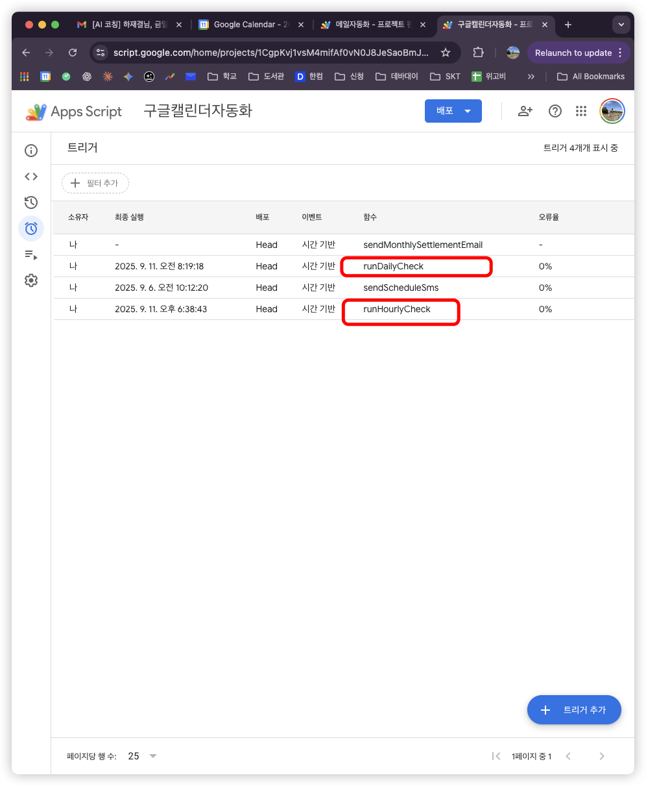Open the orange starburst Claude bookmark icon
The image size is (646, 786).
pyautogui.click(x=108, y=77)
